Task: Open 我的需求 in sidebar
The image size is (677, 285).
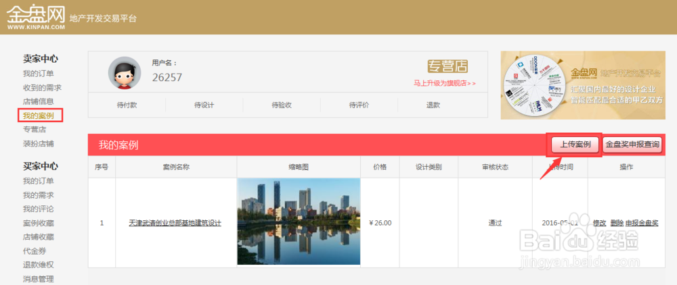Action: pos(39,195)
